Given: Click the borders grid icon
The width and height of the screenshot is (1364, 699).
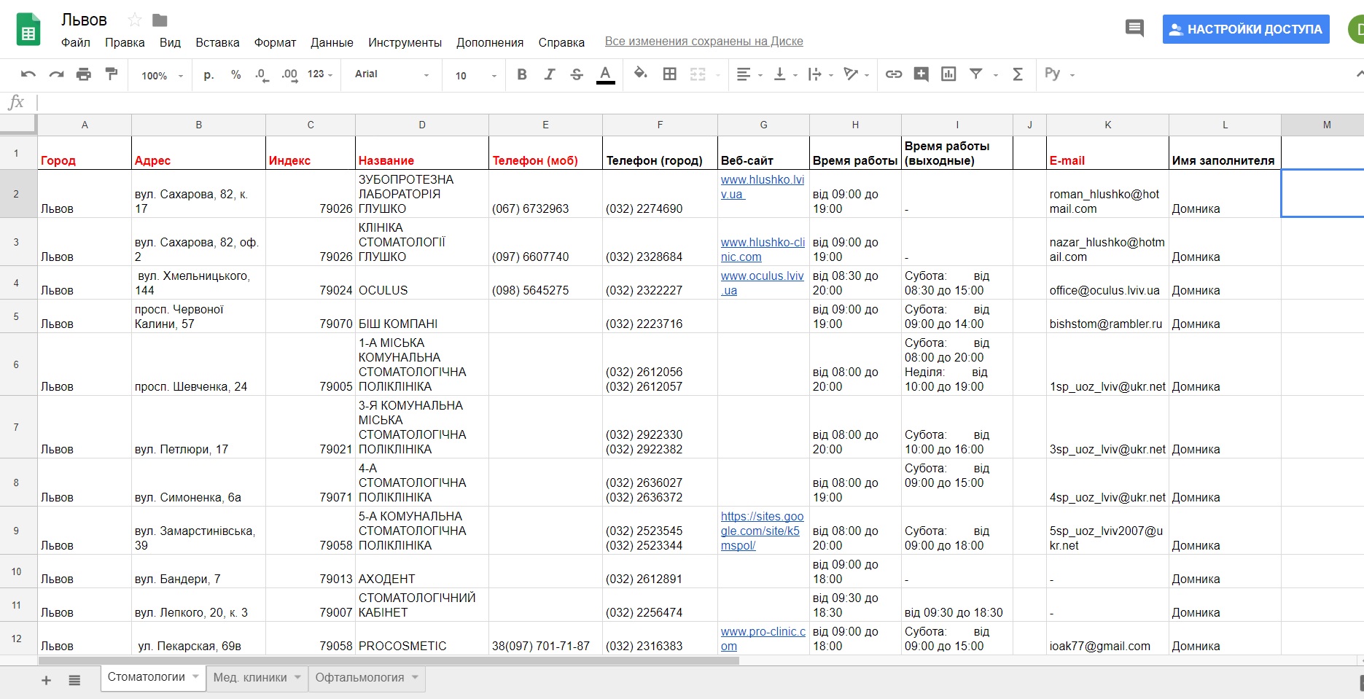Looking at the screenshot, I should point(670,74).
